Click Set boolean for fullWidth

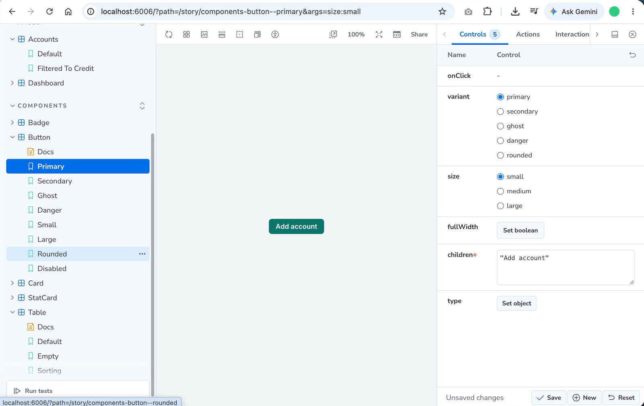click(520, 230)
